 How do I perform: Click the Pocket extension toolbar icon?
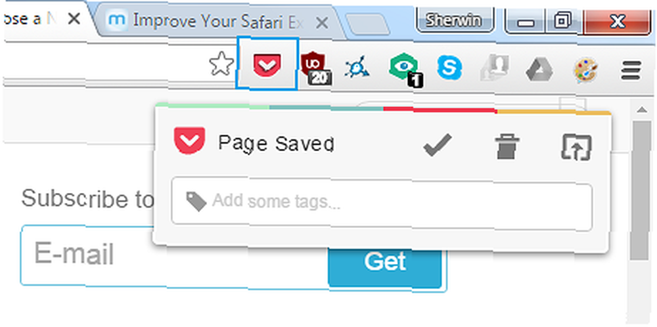[267, 64]
